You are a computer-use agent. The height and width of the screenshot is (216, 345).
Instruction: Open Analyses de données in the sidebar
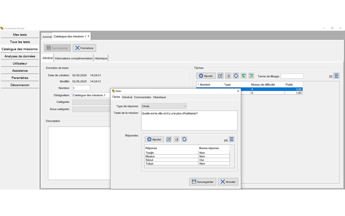click(20, 56)
